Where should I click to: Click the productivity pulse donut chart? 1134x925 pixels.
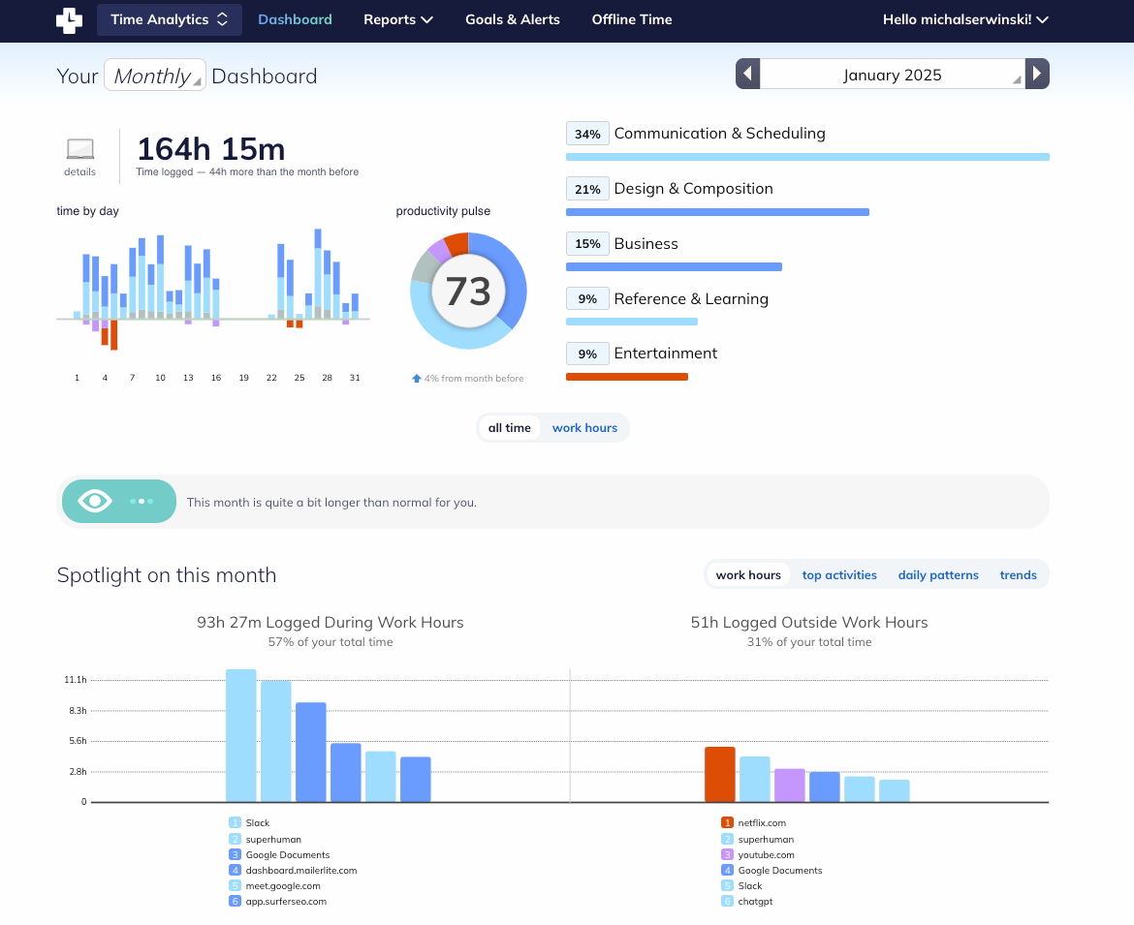(x=468, y=291)
